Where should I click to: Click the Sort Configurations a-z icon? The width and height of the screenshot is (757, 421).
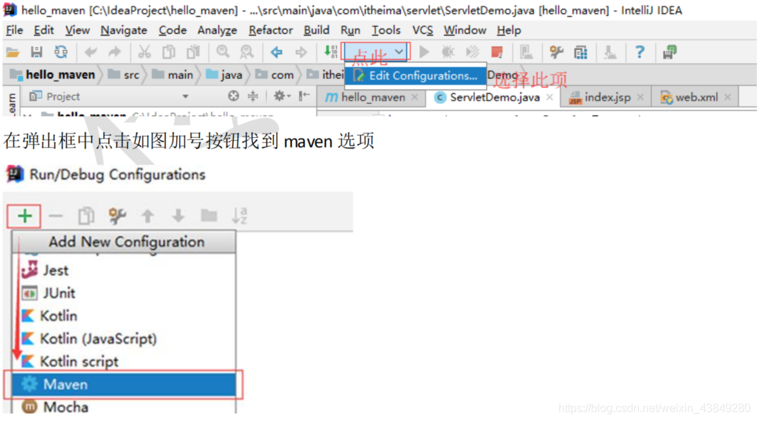tap(240, 216)
